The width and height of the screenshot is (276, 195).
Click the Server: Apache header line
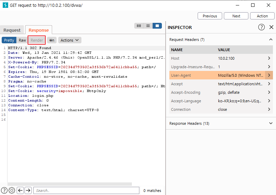coord(87,57)
